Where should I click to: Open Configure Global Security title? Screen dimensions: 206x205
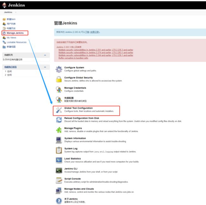78,78
